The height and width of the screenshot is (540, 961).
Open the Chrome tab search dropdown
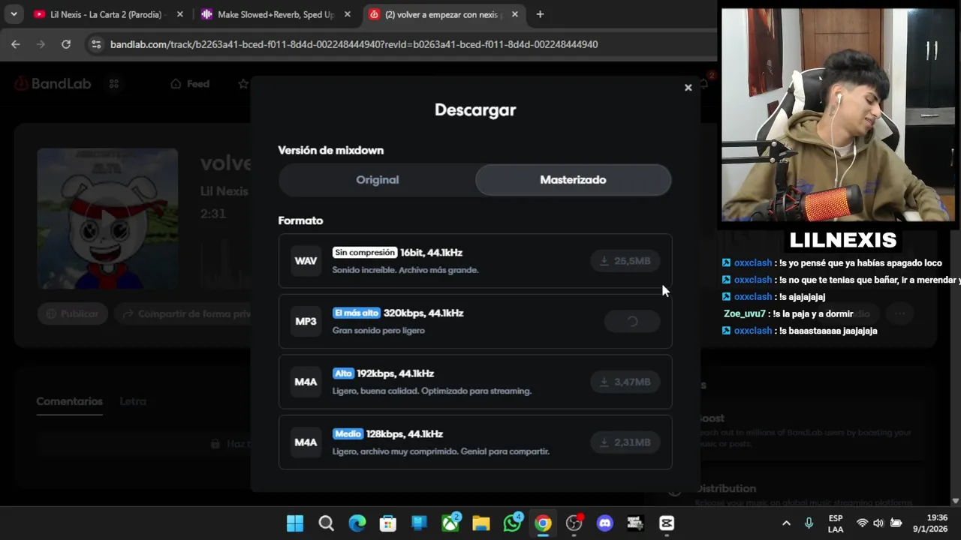point(14,14)
